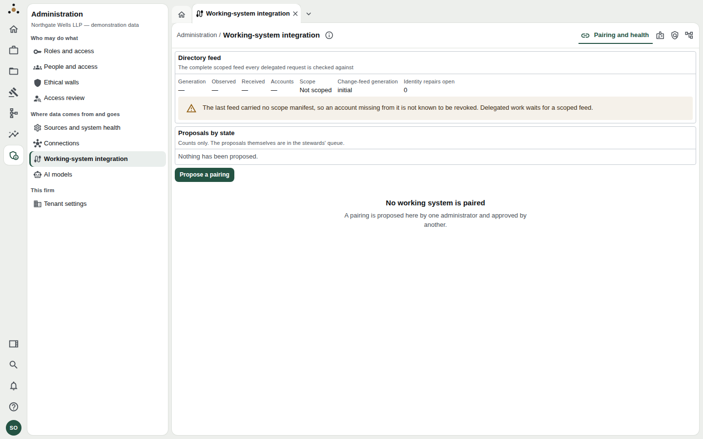This screenshot has height=439, width=703.
Task: Click the app logo in the rail
Action: [x=14, y=9]
